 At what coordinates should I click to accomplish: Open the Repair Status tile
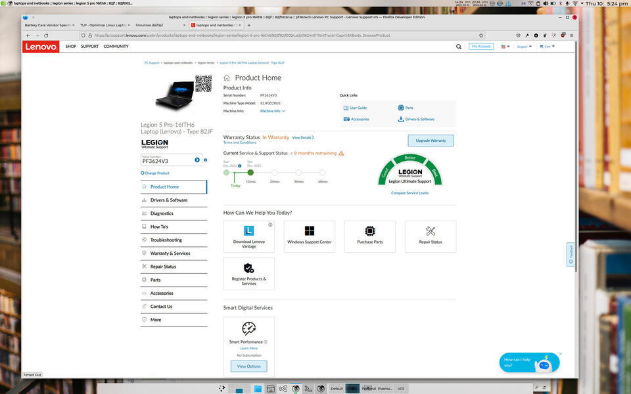tap(431, 236)
